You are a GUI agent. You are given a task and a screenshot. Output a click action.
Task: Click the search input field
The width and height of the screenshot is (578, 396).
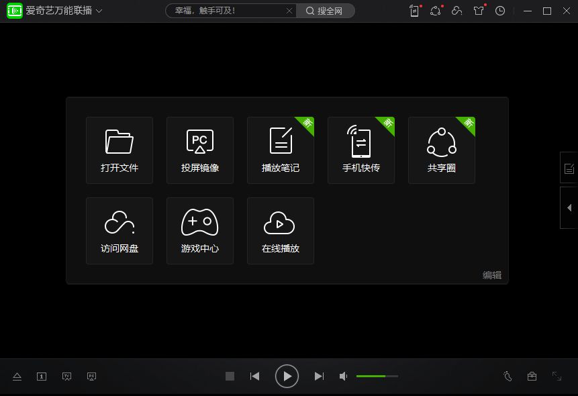click(224, 11)
